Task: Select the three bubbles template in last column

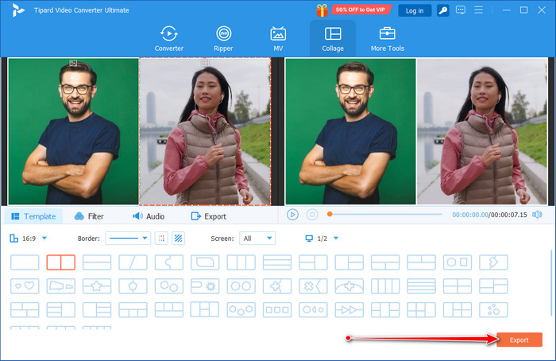Action: pos(493,309)
